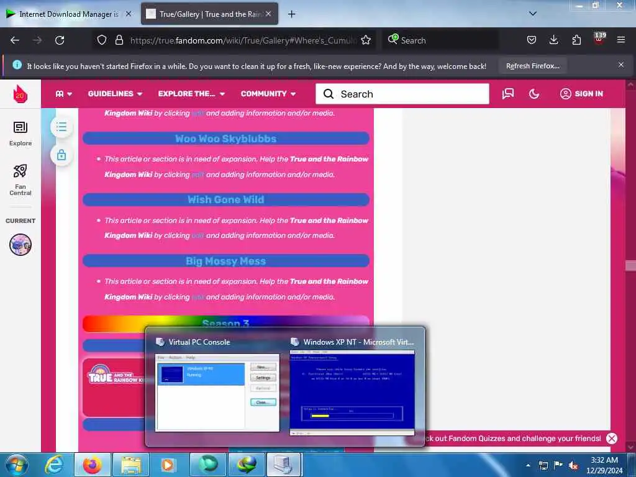Screen dimensions: 636x477
Task: Show hidden tray icons arrow
Action: 528,465
